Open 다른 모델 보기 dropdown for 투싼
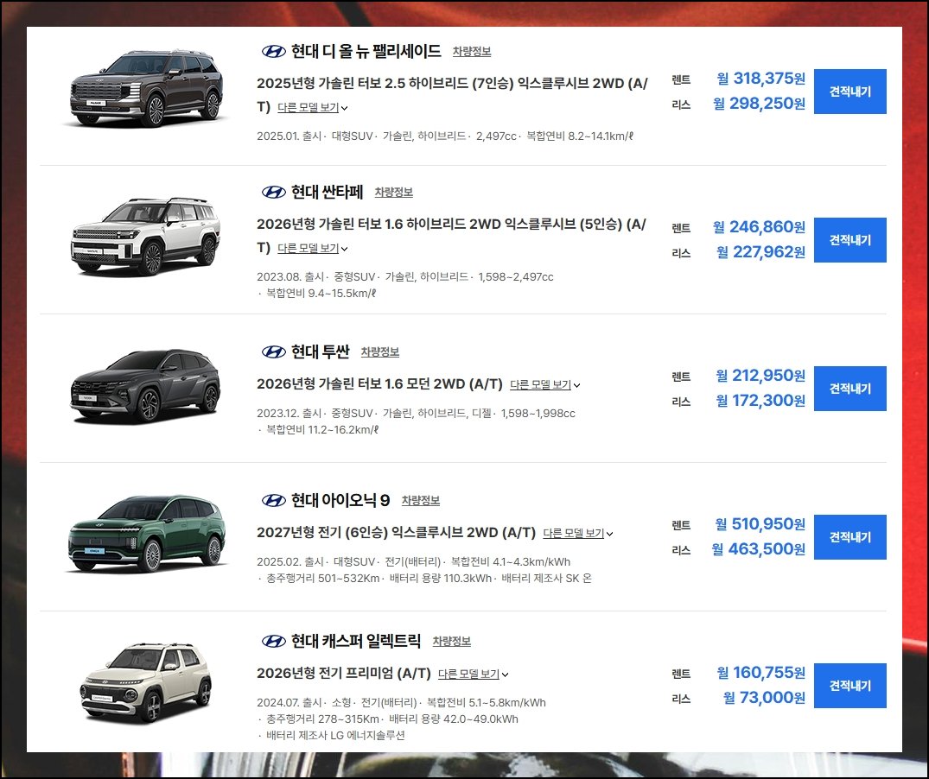The height and width of the screenshot is (779, 929). click(x=545, y=385)
